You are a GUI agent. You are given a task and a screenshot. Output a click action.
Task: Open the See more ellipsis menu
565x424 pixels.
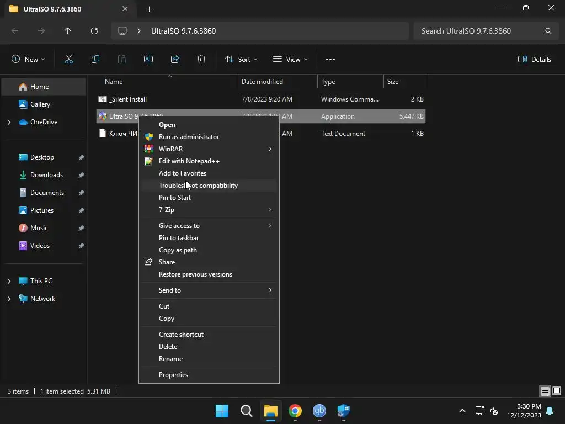pyautogui.click(x=331, y=60)
